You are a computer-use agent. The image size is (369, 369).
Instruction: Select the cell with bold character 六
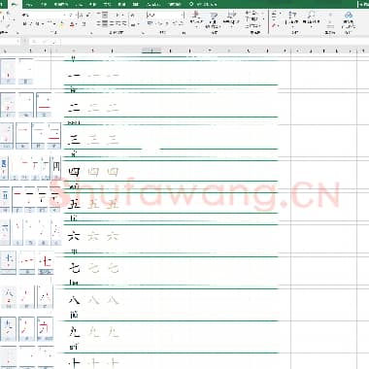74,236
